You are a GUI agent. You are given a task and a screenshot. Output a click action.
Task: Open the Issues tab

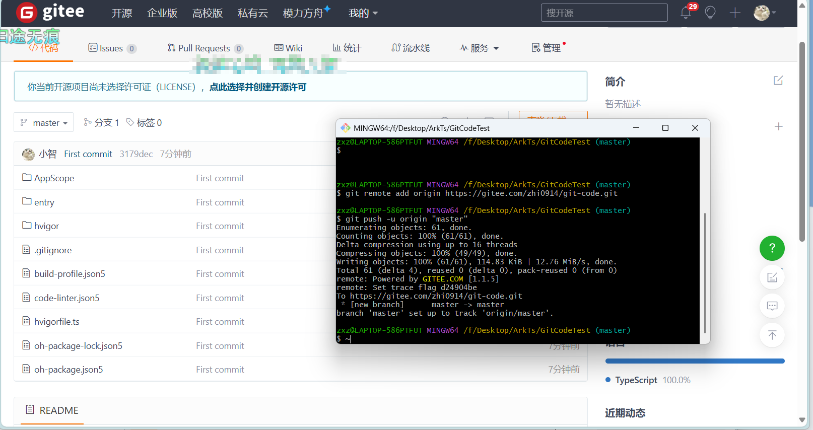pos(112,48)
